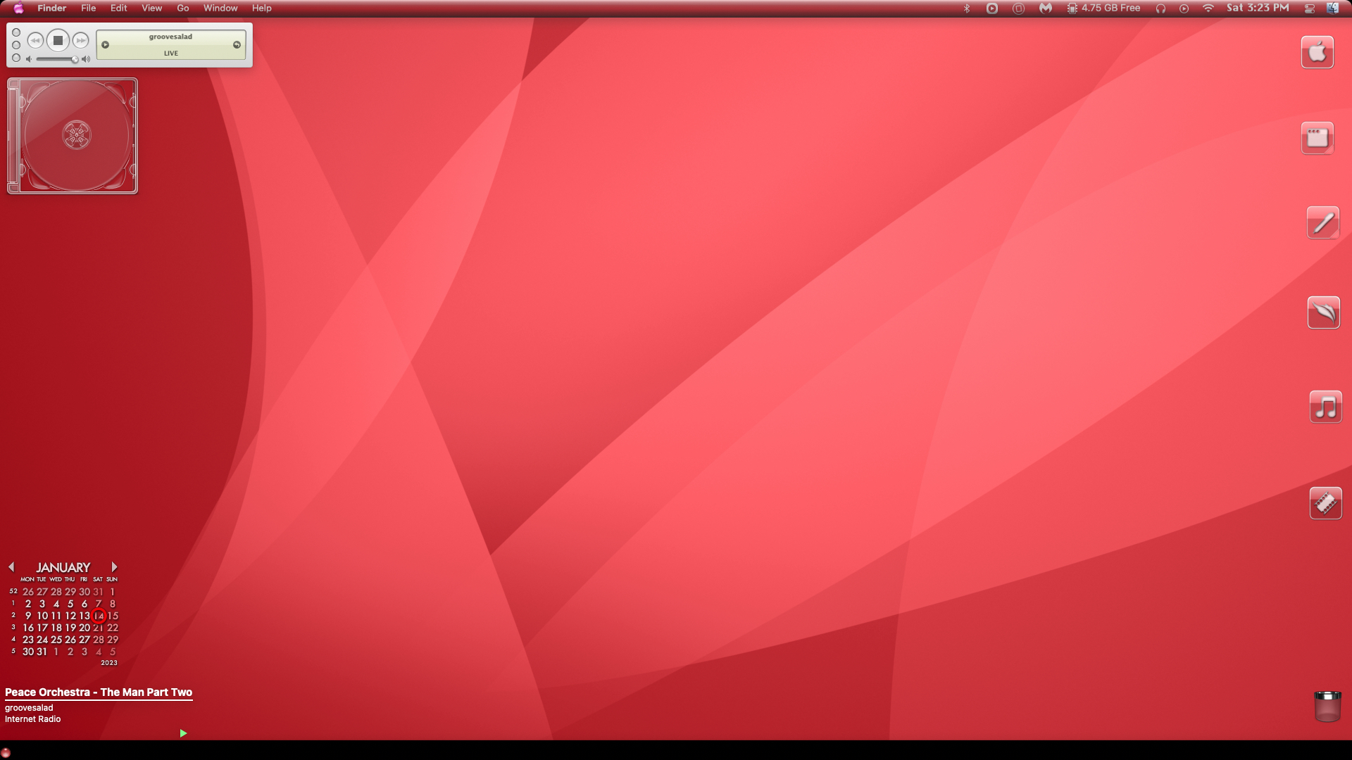Advance calendar to next month

[x=114, y=567]
